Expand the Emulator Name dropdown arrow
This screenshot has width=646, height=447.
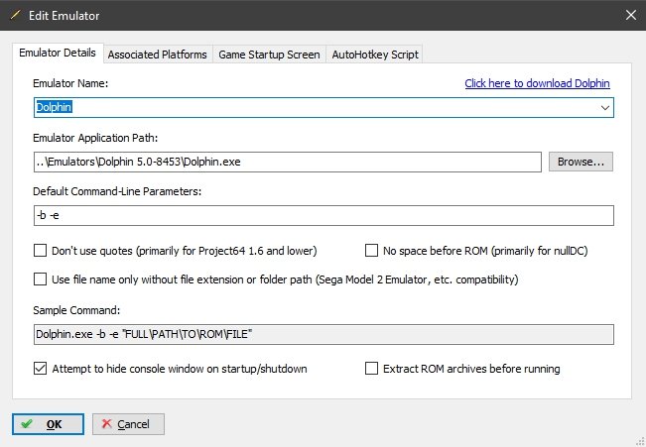[604, 108]
